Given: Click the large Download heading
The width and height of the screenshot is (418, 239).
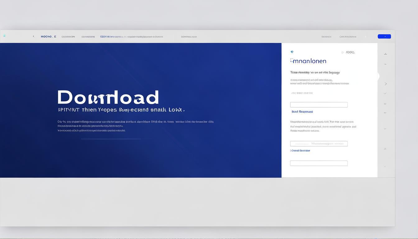Looking at the screenshot, I should click(x=108, y=97).
